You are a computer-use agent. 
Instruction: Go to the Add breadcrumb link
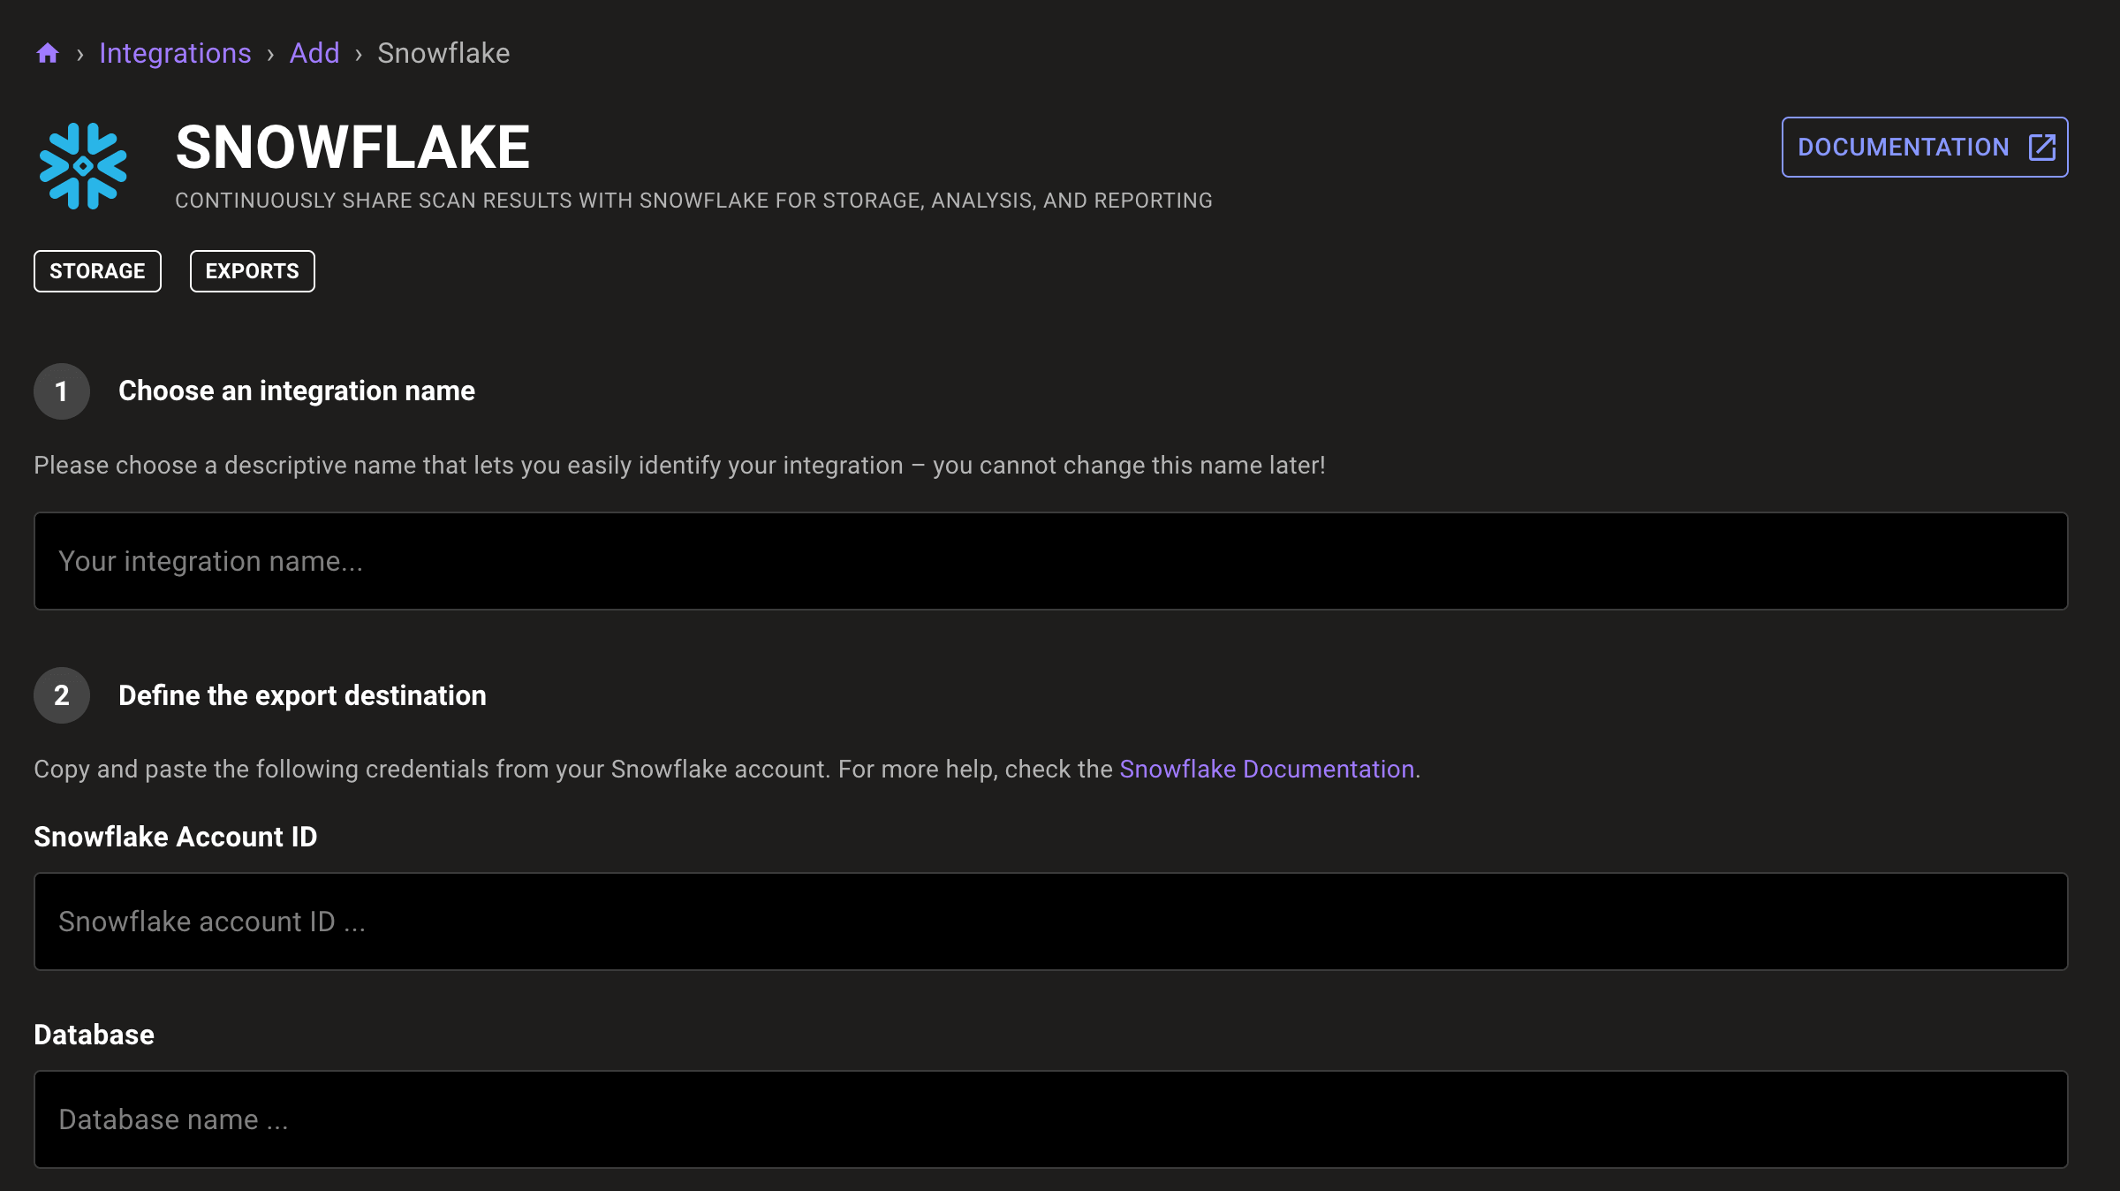click(314, 53)
